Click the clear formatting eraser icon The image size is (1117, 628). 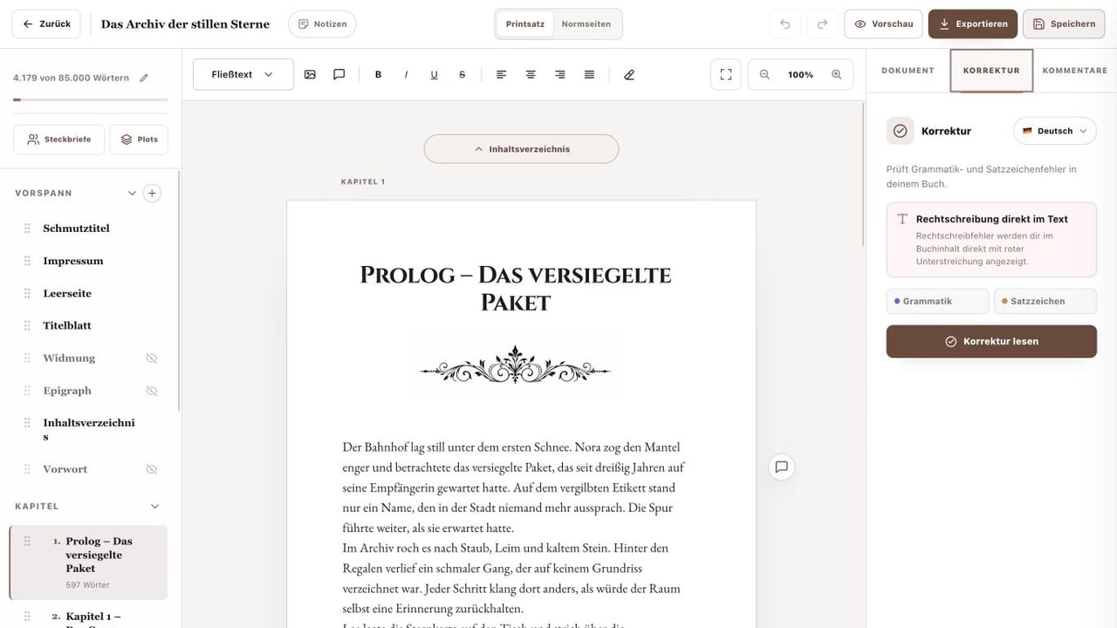click(x=629, y=75)
